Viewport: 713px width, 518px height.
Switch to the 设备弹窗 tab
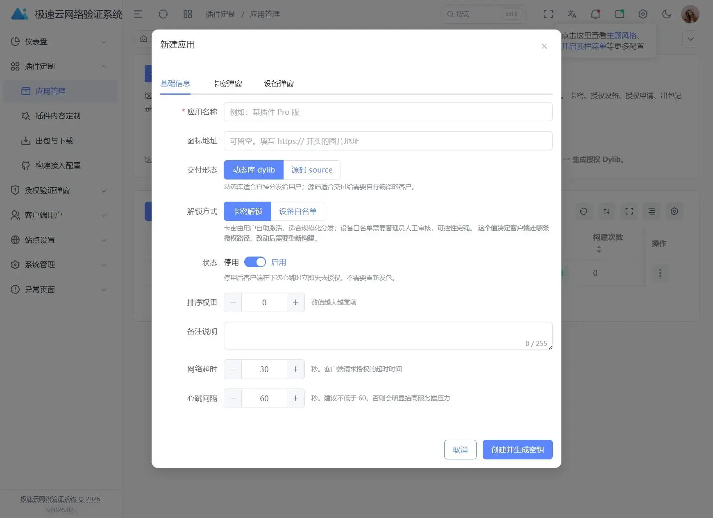coord(279,84)
